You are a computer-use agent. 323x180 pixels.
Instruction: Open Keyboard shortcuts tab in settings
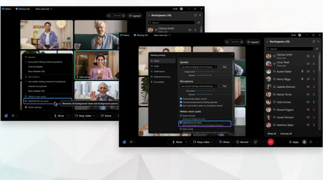click(162, 77)
